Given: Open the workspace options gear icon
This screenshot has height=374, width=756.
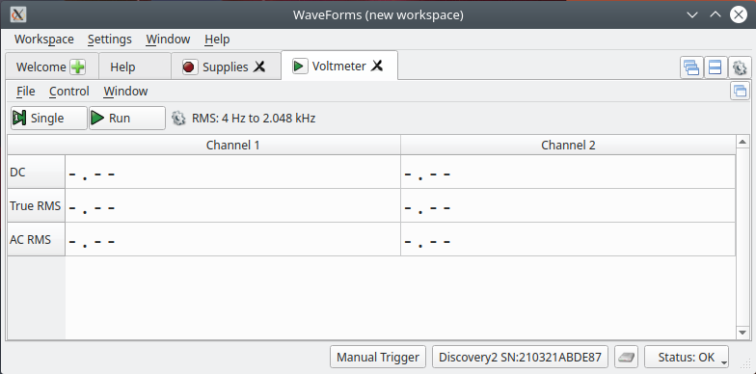Looking at the screenshot, I should pyautogui.click(x=739, y=67).
